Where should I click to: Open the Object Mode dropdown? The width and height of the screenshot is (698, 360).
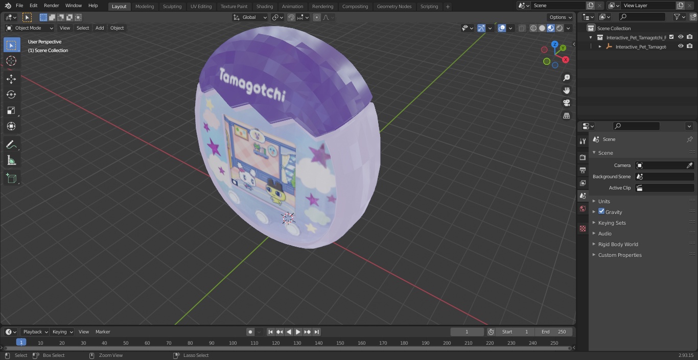point(30,28)
